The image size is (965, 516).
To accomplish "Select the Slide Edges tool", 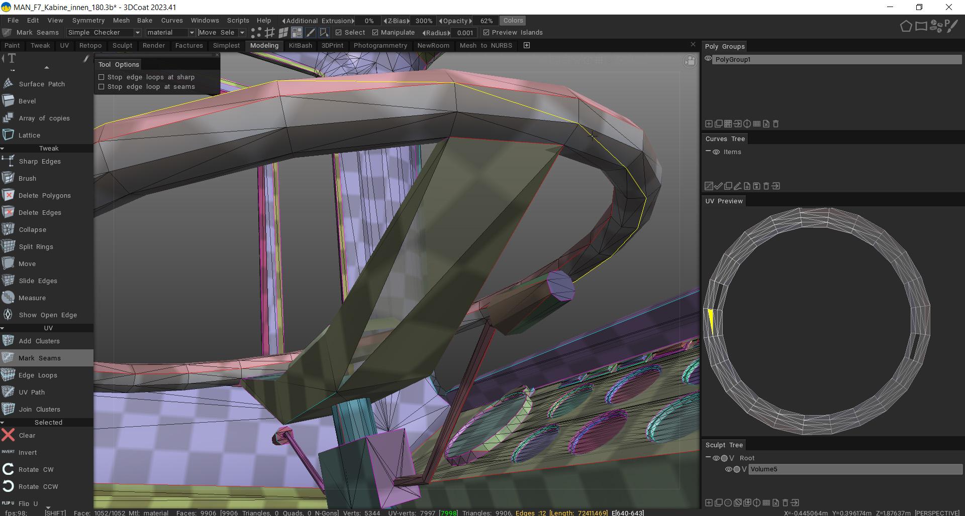I will coord(38,281).
